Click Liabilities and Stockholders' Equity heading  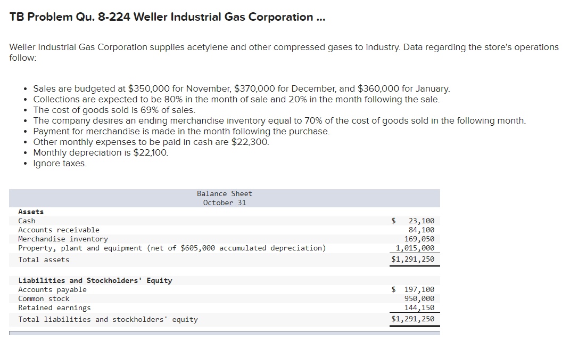click(95, 281)
